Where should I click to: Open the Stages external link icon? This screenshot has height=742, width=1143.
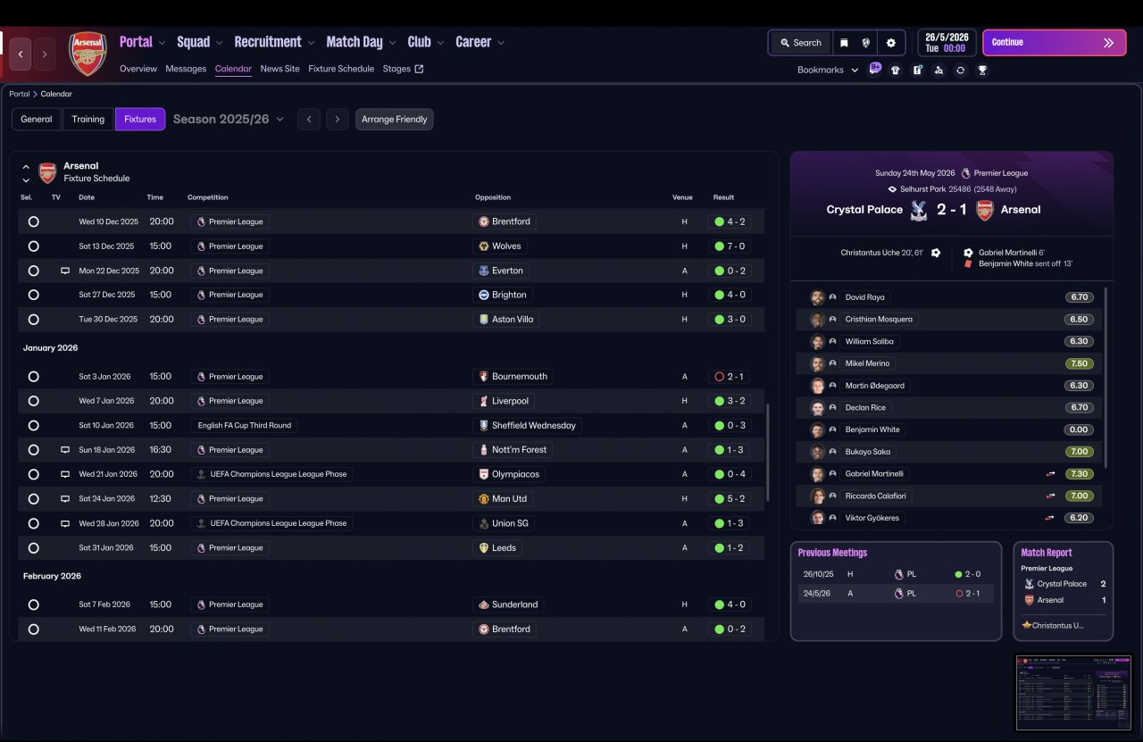(x=419, y=69)
